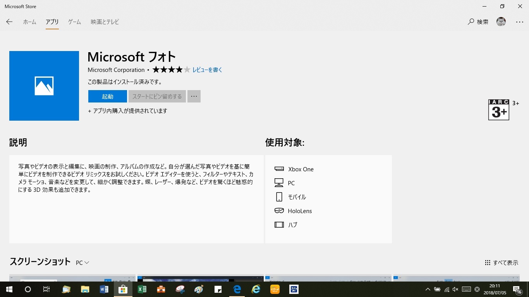Viewport: 529px width, 297px height.
Task: Switch to the ゲーム tab
Action: click(74, 22)
